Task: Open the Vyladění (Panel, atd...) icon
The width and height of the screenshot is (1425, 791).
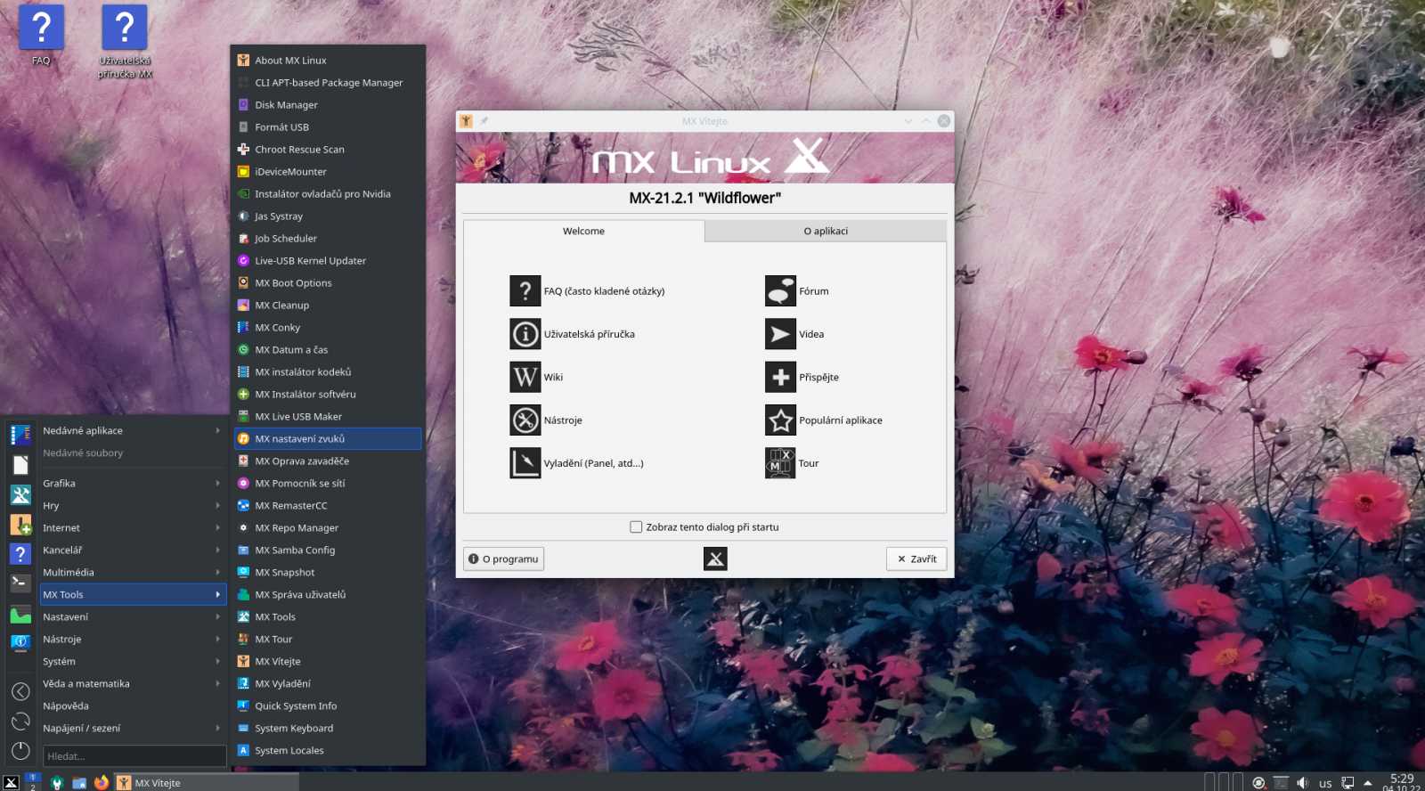Action: (525, 463)
